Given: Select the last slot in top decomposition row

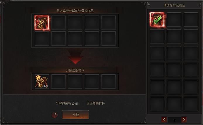Looking at the screenshot, I should (x=109, y=23).
